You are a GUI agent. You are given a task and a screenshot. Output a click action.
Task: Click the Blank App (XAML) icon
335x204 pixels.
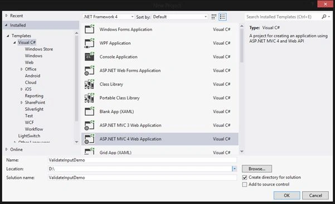[89, 112]
